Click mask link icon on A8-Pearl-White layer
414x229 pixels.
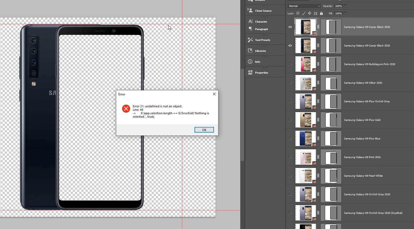[x=318, y=176]
